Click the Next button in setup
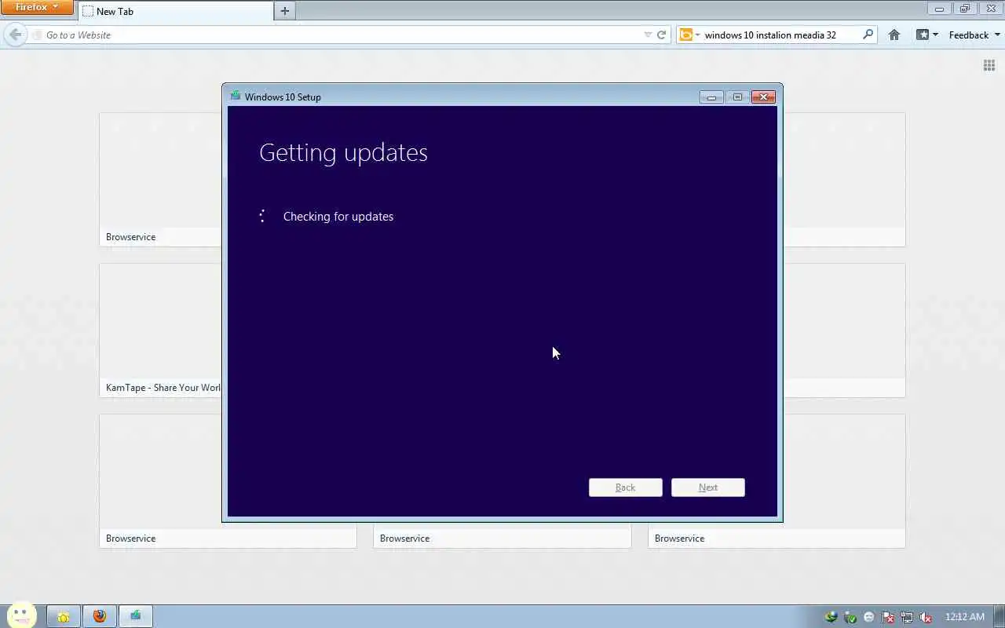Viewport: 1005px width, 628px height. click(708, 487)
